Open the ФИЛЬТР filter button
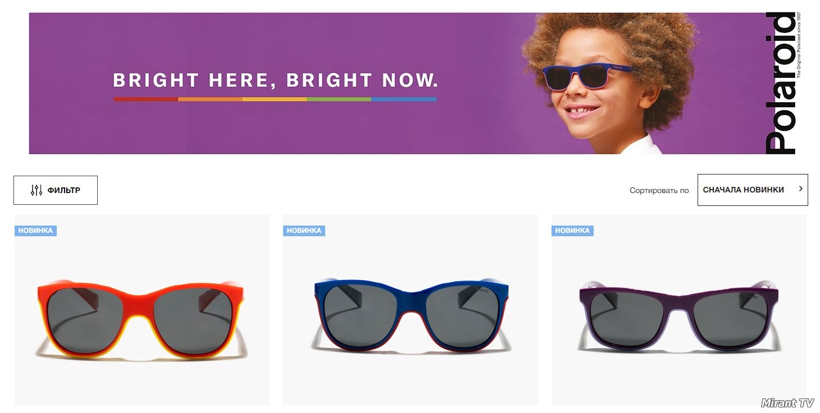The image size is (820, 413). 56,190
